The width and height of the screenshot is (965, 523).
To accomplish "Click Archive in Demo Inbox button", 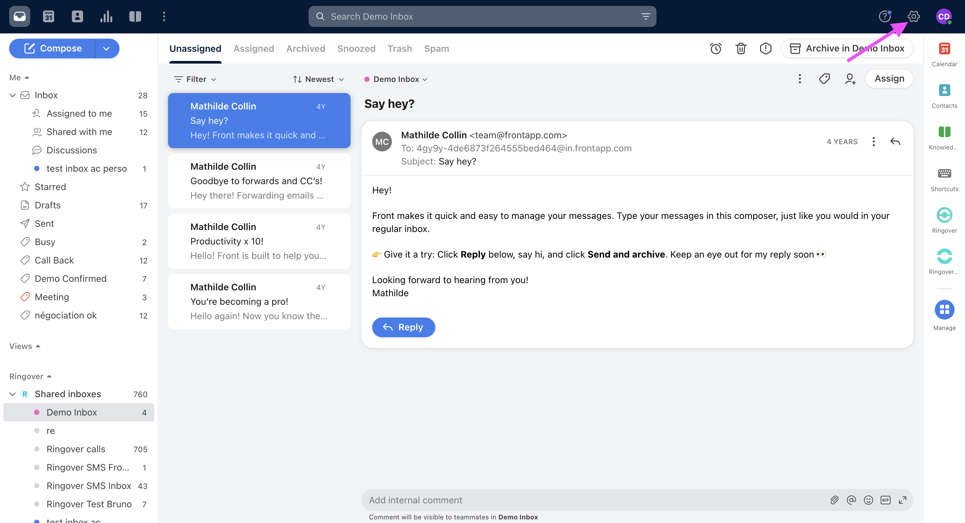I will (847, 48).
